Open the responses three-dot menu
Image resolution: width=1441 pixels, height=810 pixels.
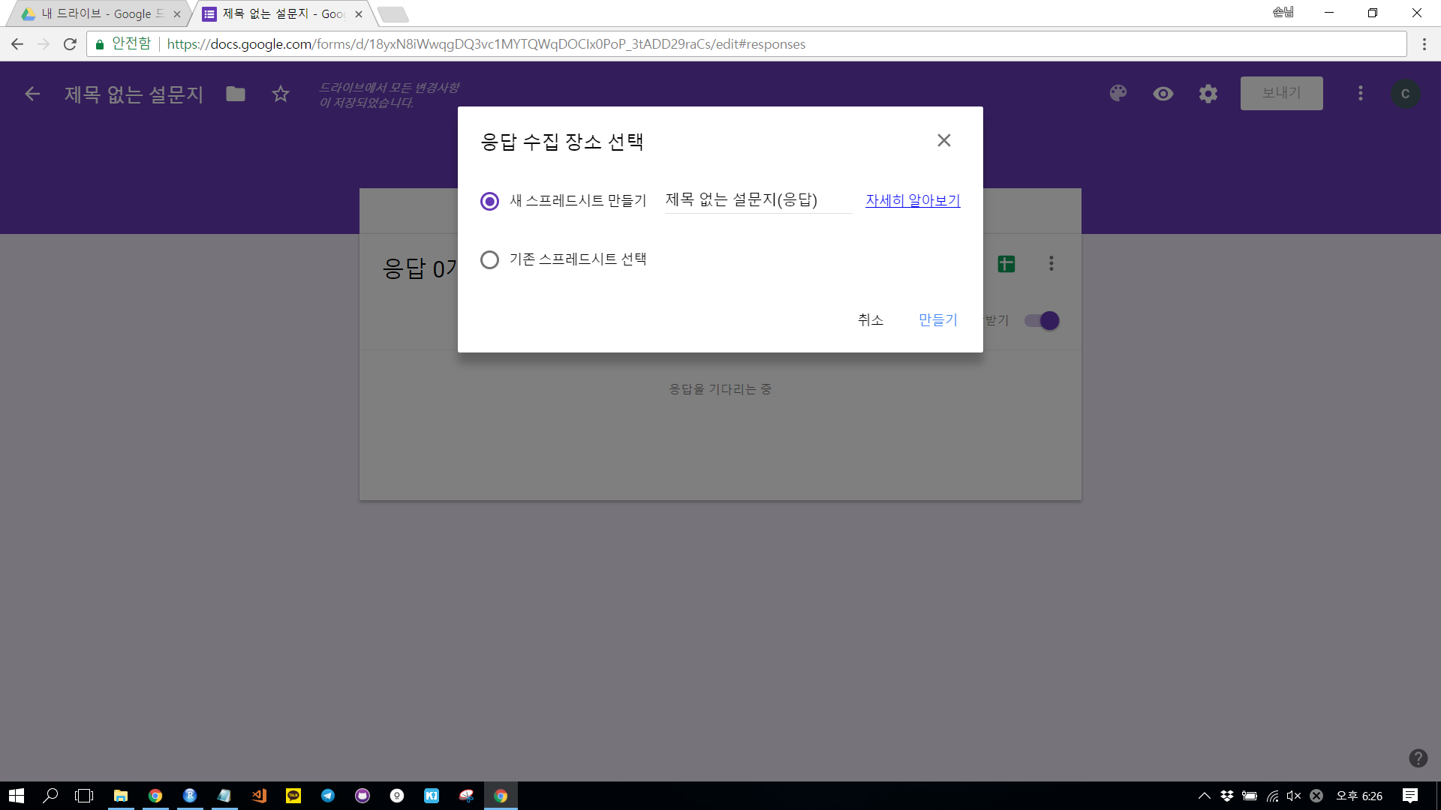(x=1051, y=264)
